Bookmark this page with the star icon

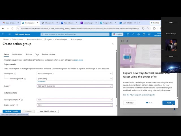click(x=148, y=28)
